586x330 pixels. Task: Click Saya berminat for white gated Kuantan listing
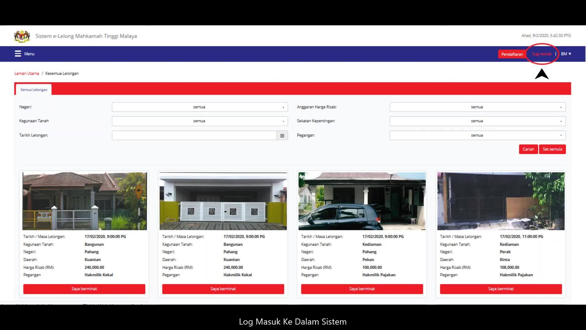(x=223, y=289)
